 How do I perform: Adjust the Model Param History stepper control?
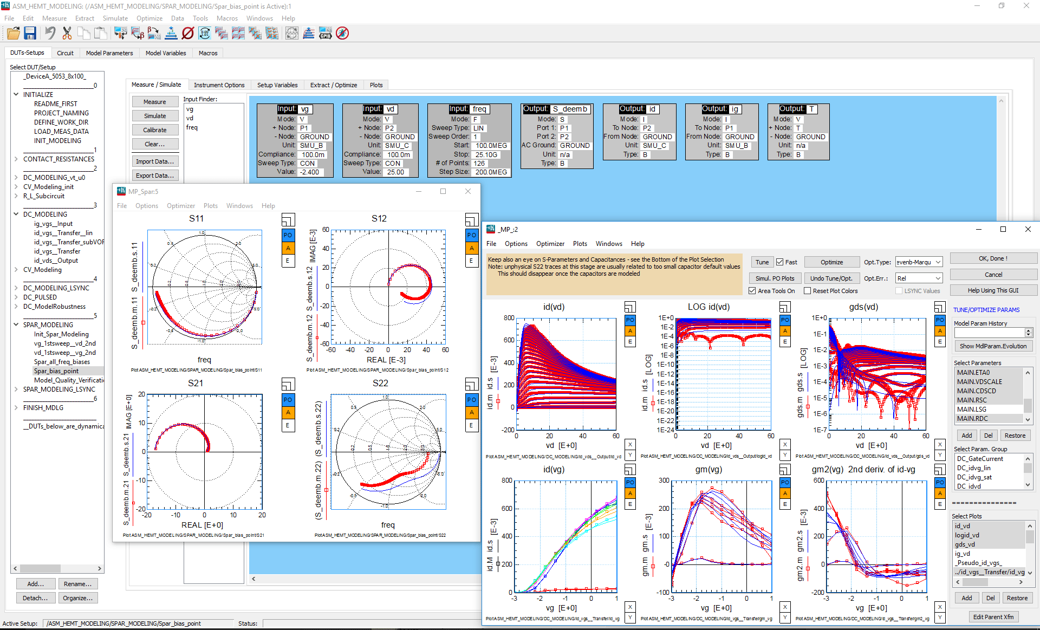click(1028, 332)
